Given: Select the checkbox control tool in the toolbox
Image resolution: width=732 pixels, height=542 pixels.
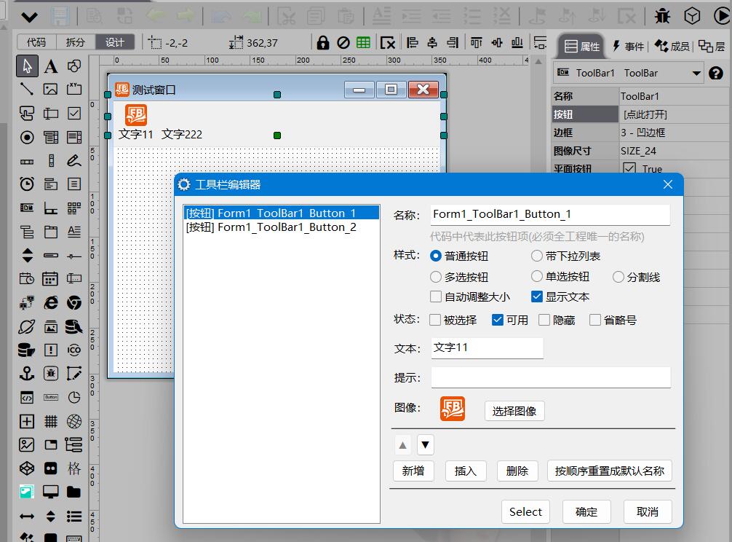Looking at the screenshot, I should pyautogui.click(x=73, y=113).
